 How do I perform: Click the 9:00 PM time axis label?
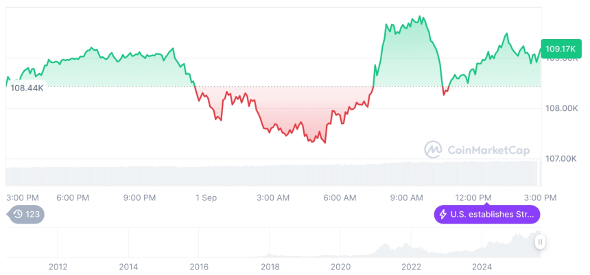(139, 198)
